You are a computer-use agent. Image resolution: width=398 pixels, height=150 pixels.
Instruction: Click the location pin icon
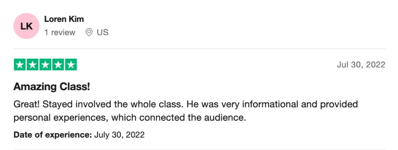89,32
